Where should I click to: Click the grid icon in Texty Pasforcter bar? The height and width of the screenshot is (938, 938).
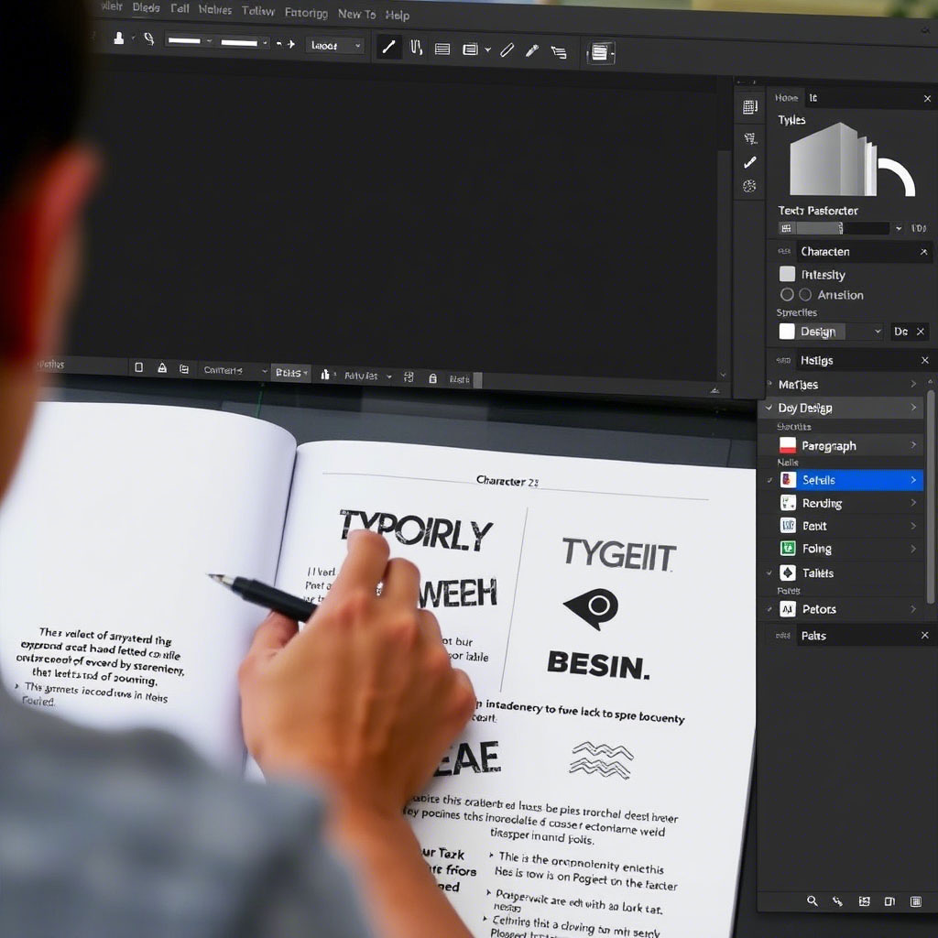(786, 228)
